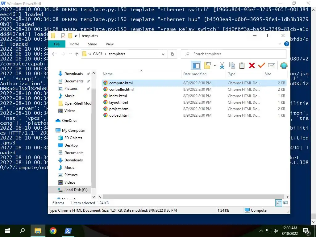Image resolution: width=316 pixels, height=237 pixels.
Task: Click the Search templates field
Action: pyautogui.click(x=234, y=54)
